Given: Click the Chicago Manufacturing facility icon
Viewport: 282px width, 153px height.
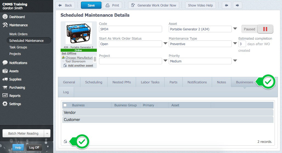Looking at the screenshot, I should point(63,57).
